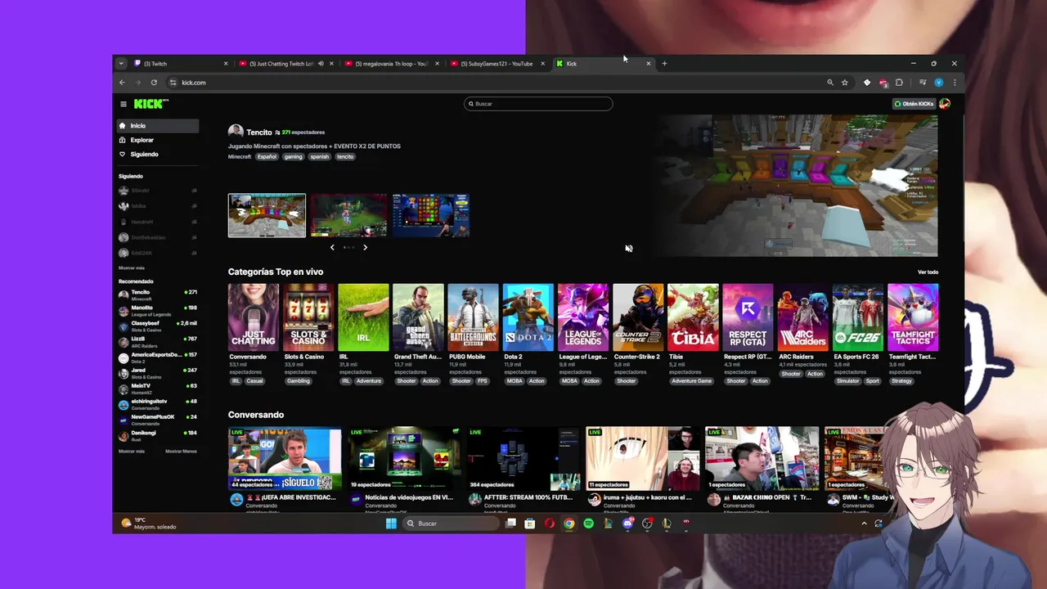View site information for kick.com

coord(173,83)
